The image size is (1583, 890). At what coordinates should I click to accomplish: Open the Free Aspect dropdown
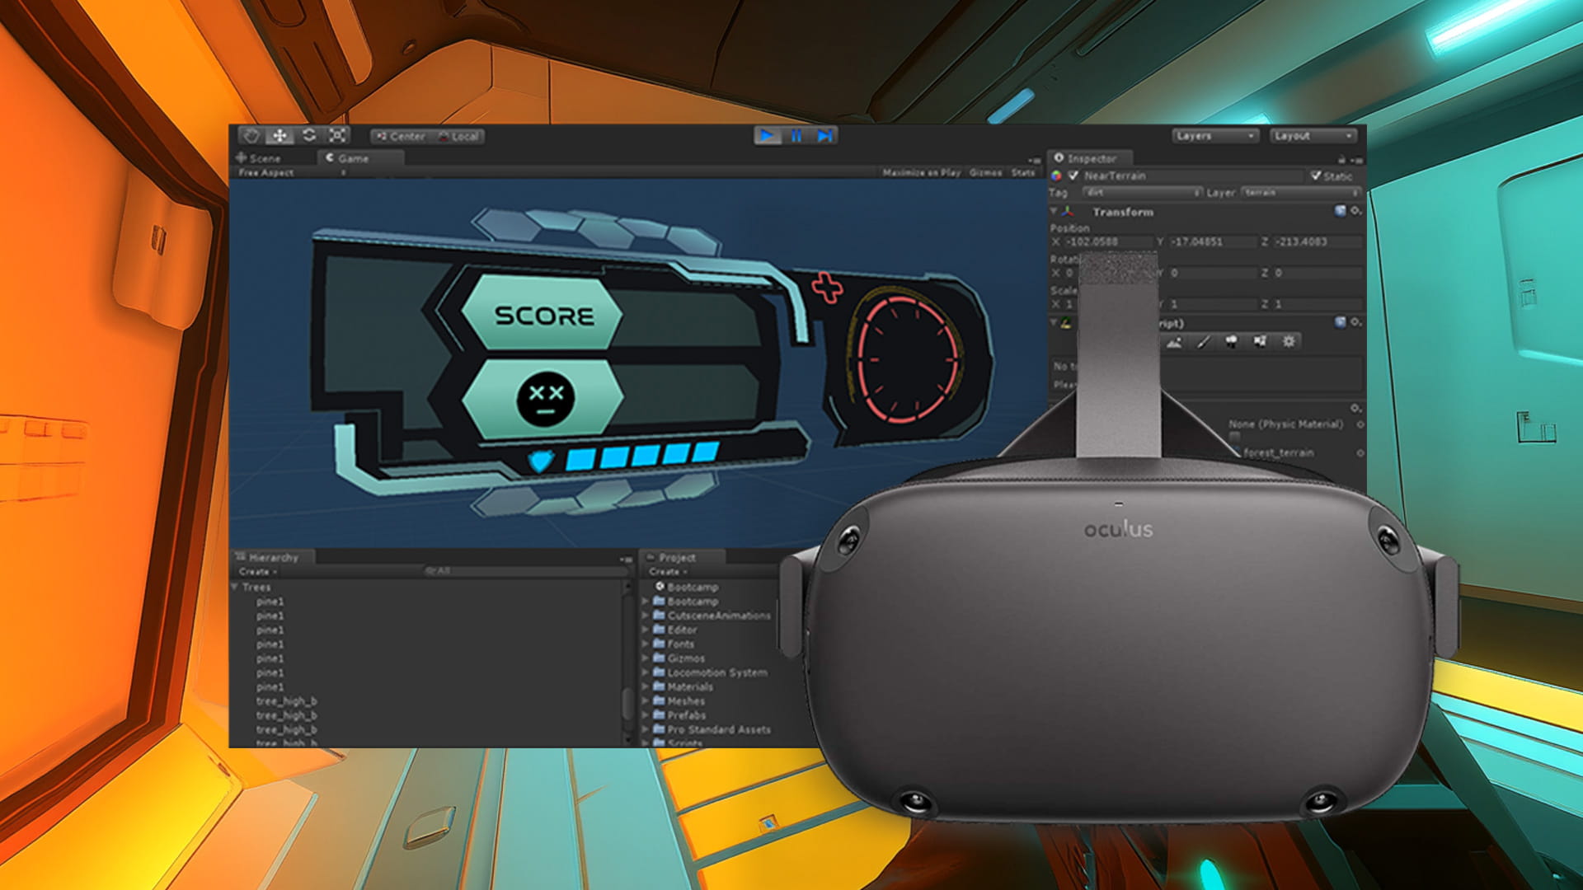click(292, 172)
